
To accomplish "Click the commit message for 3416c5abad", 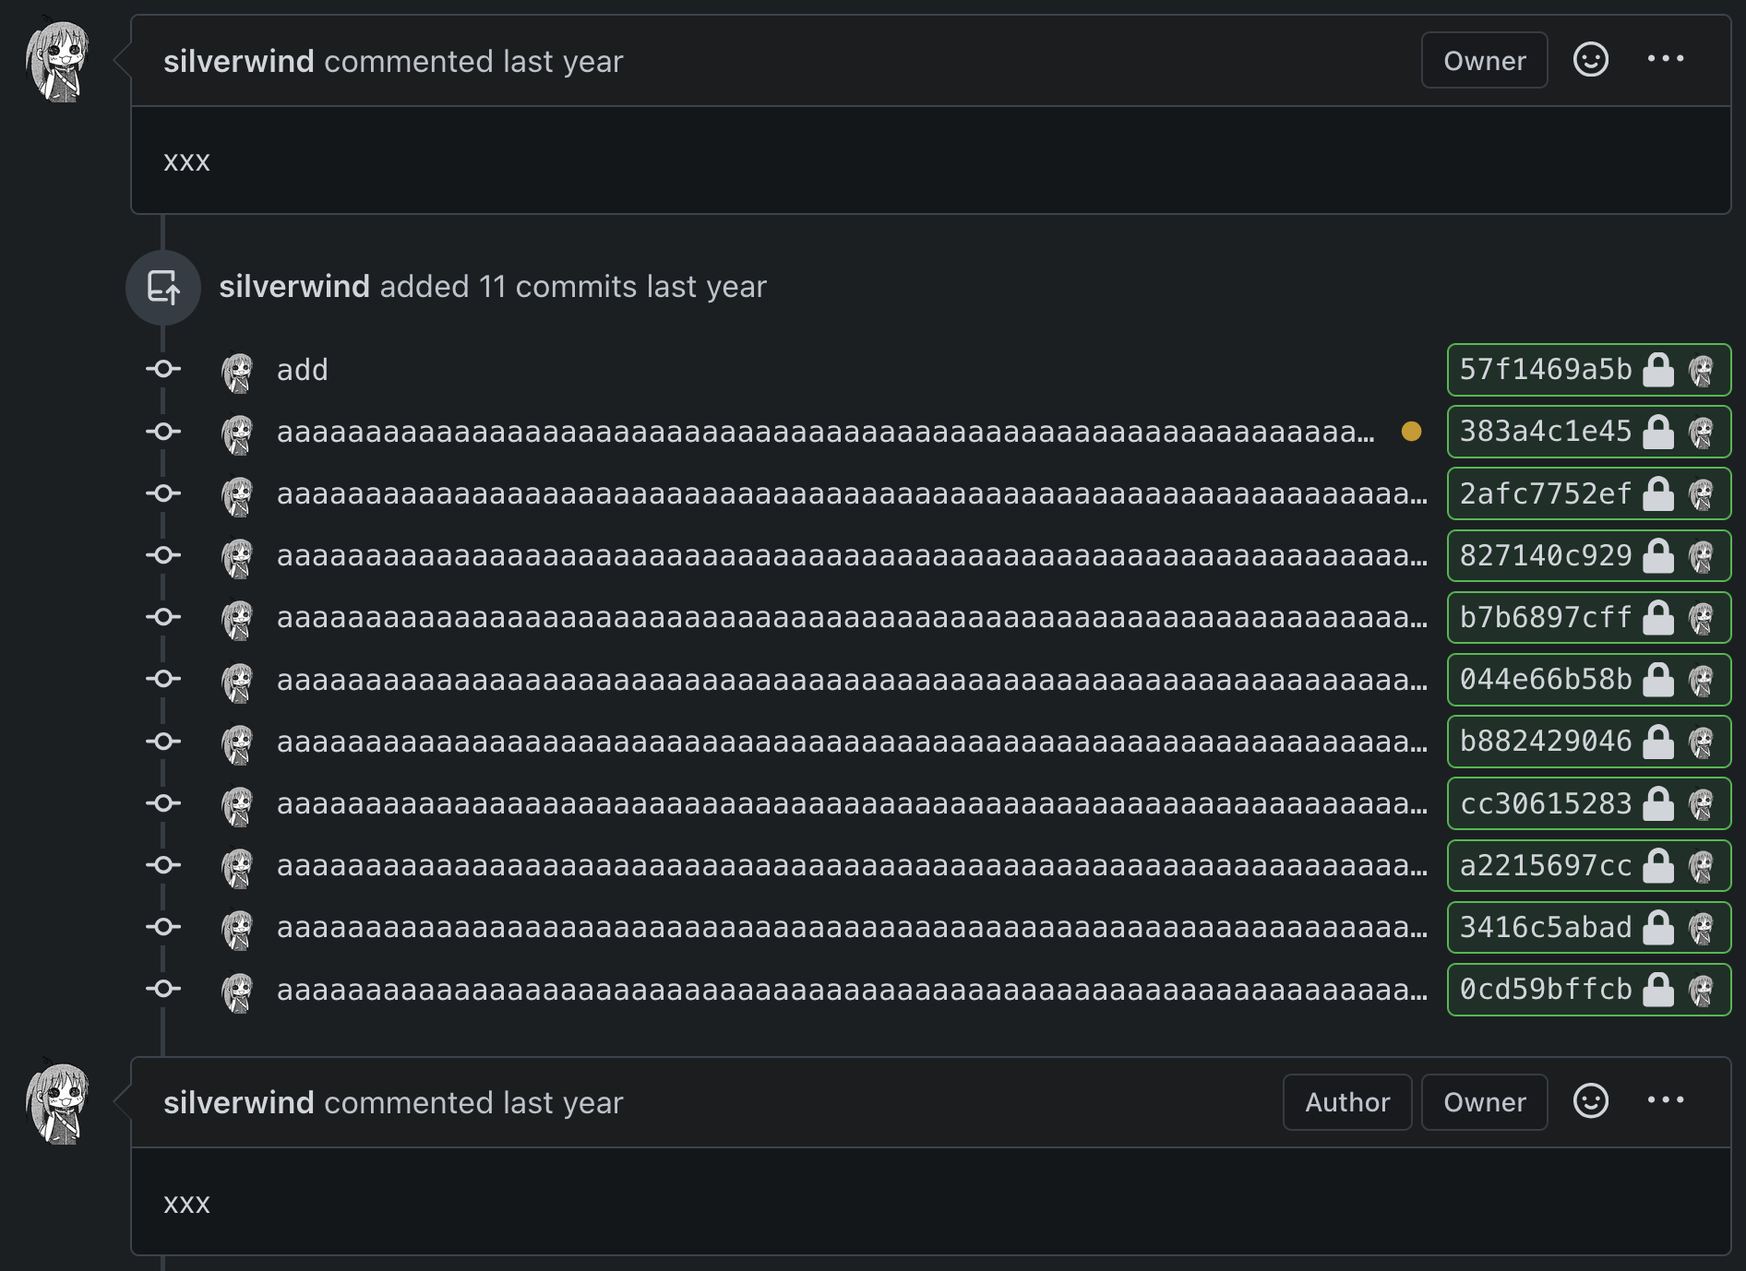I will point(851,928).
